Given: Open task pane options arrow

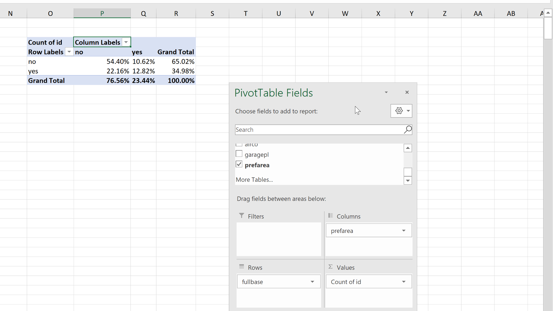Looking at the screenshot, I should 386,92.
